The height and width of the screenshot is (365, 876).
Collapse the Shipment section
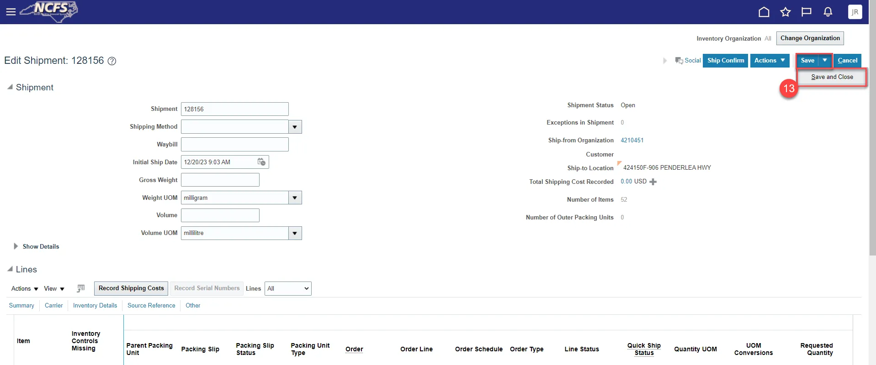[x=10, y=87]
